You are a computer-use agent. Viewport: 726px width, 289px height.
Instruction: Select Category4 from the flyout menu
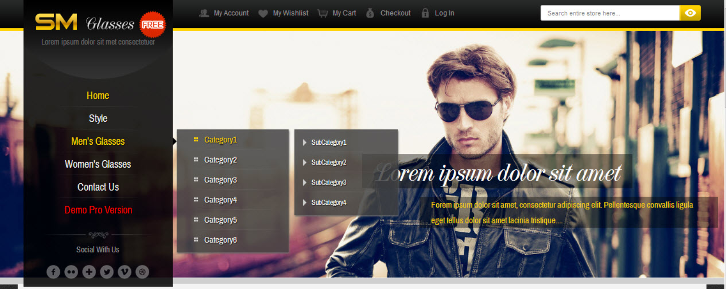(x=220, y=200)
